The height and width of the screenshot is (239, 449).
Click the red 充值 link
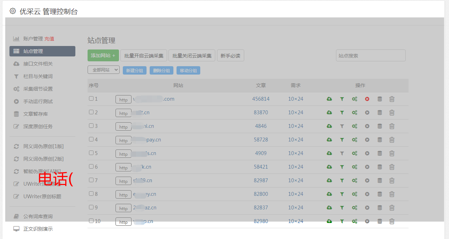[49, 39]
